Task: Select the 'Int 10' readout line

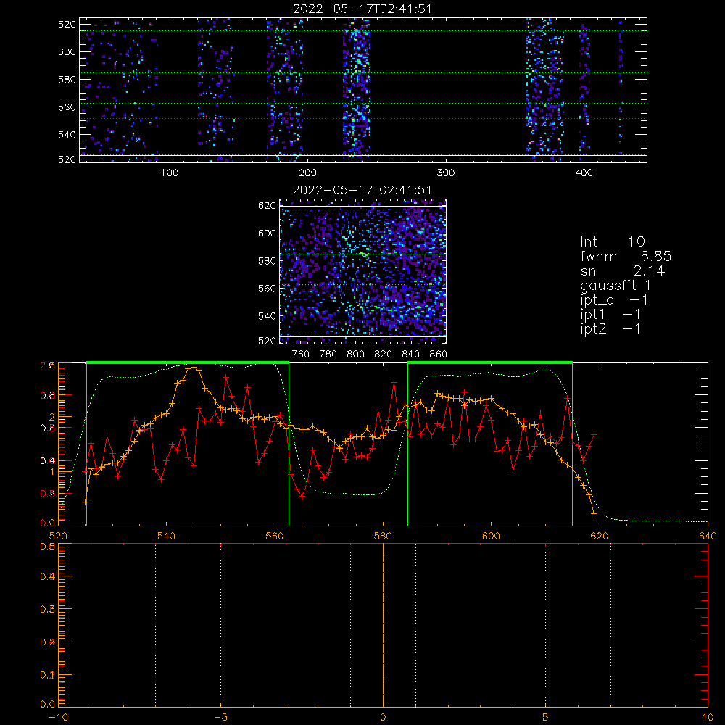Action: coord(613,241)
